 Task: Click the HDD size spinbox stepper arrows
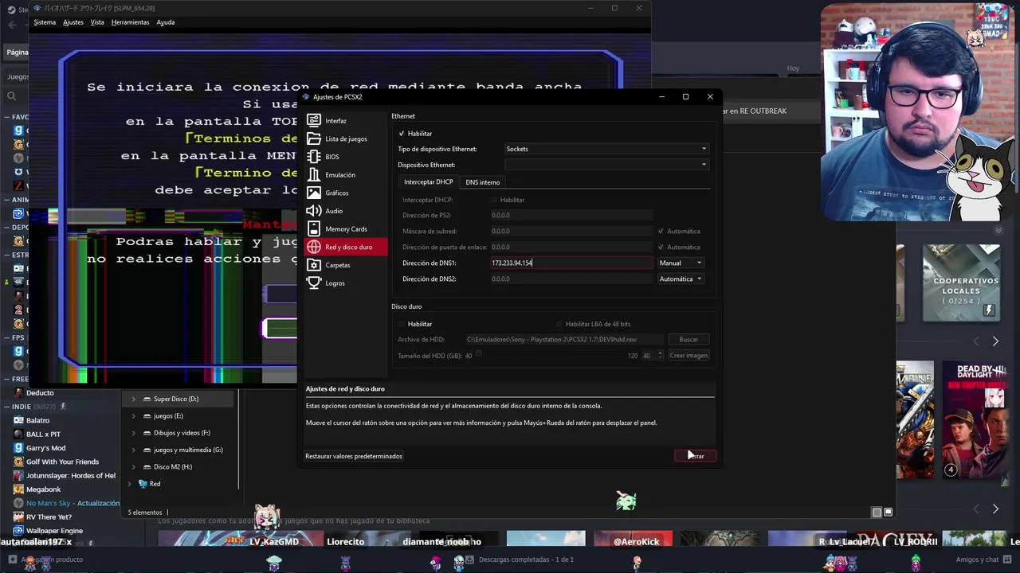(x=660, y=356)
